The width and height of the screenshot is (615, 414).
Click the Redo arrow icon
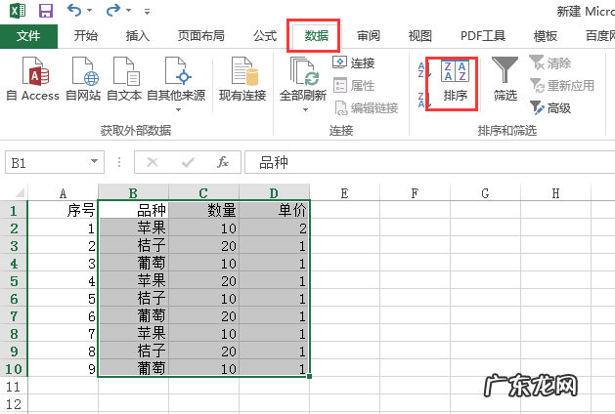[x=113, y=10]
